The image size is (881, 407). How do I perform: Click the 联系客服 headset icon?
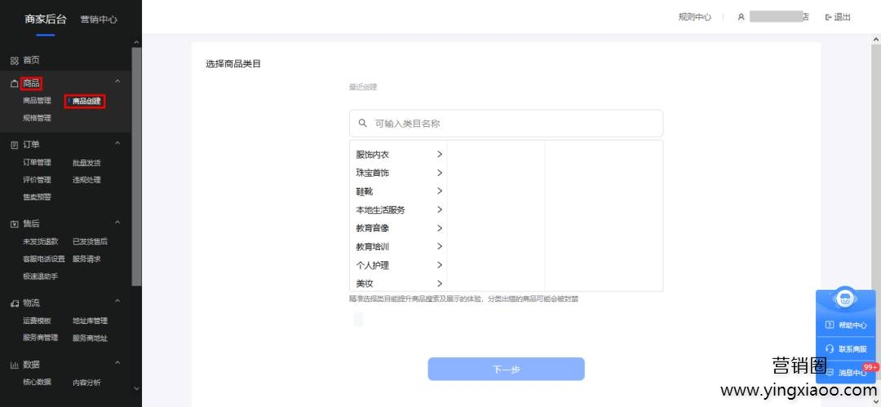[830, 348]
